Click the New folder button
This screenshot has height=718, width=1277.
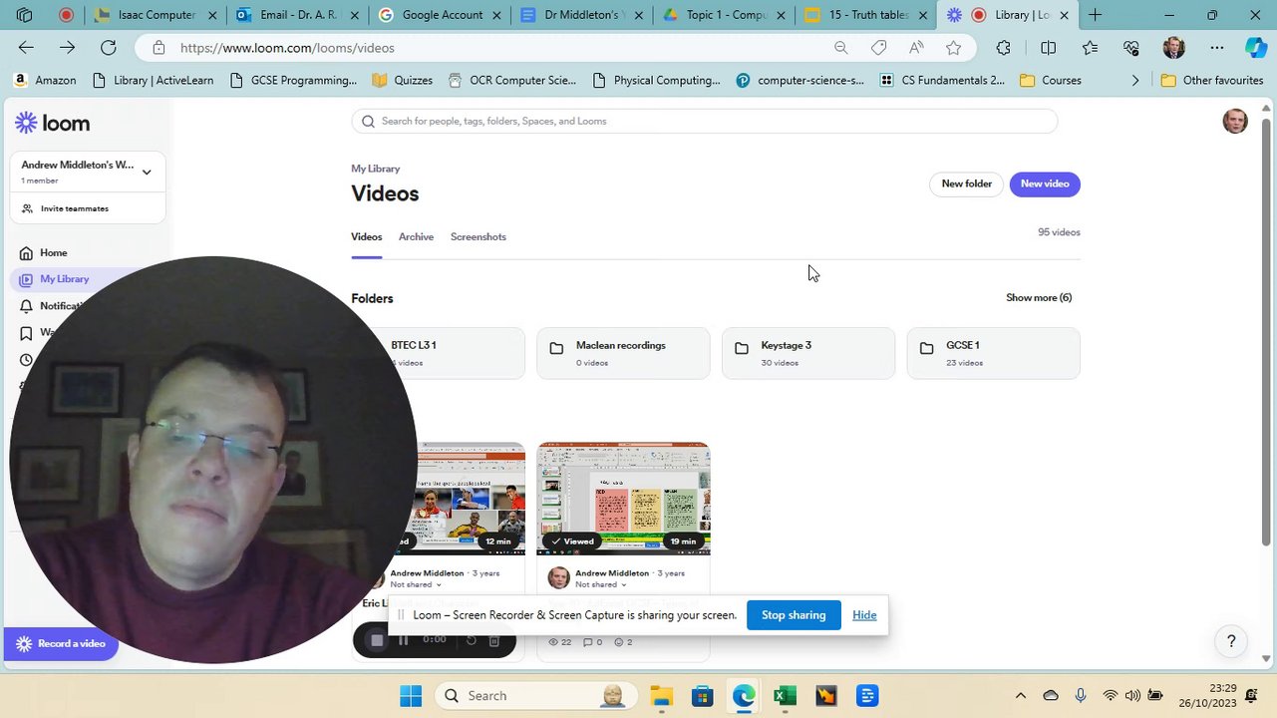point(966,183)
